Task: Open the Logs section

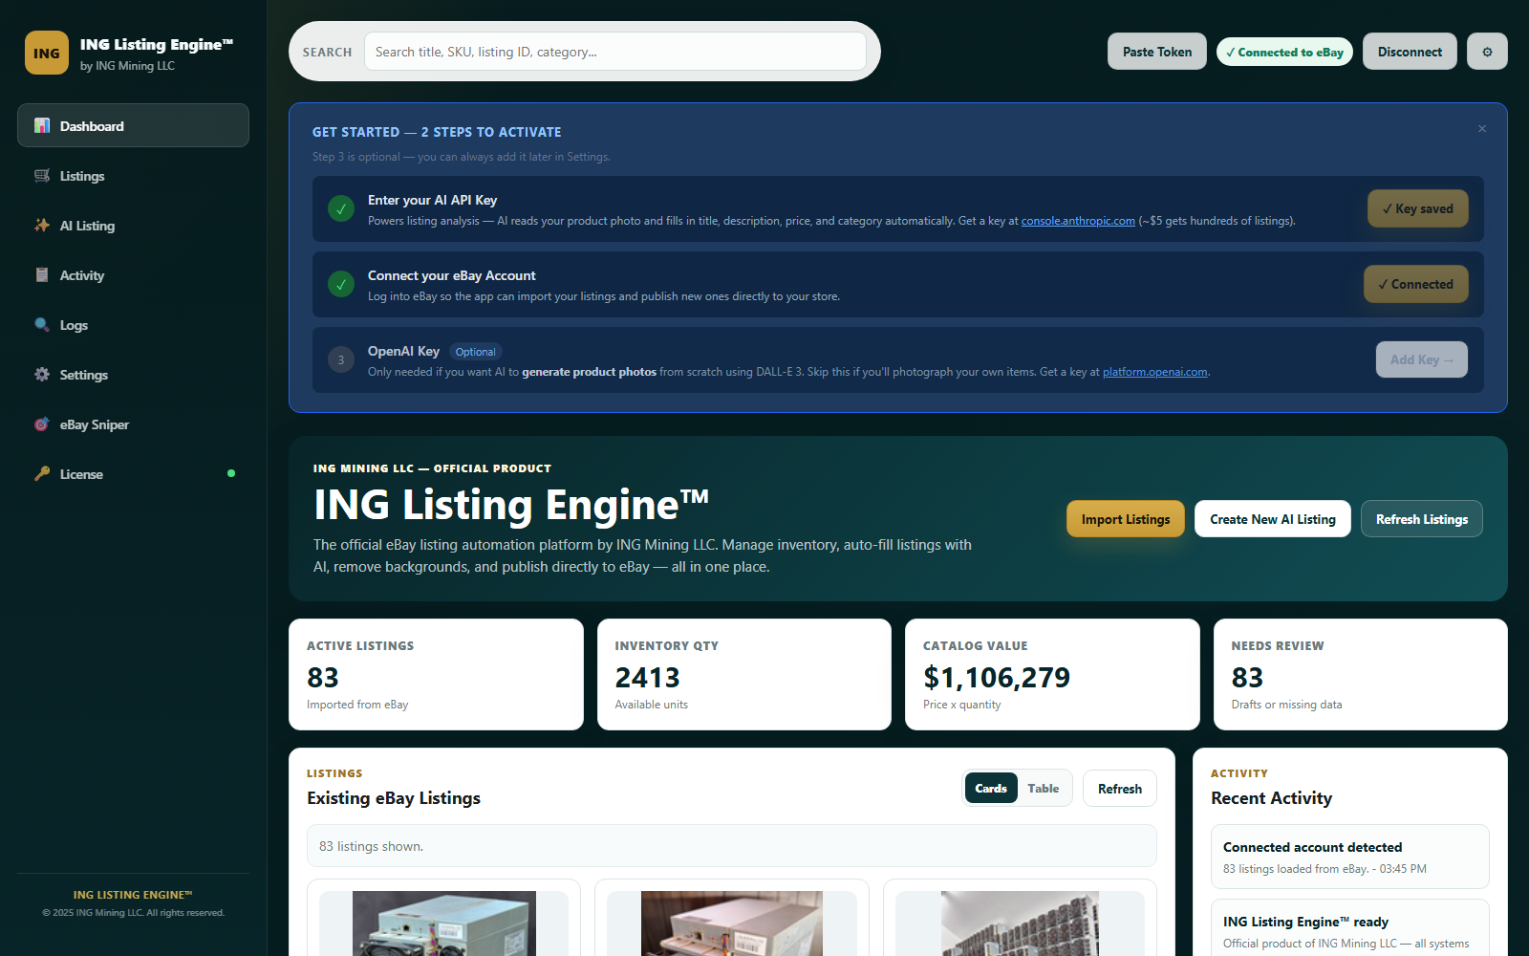Action: pyautogui.click(x=133, y=324)
